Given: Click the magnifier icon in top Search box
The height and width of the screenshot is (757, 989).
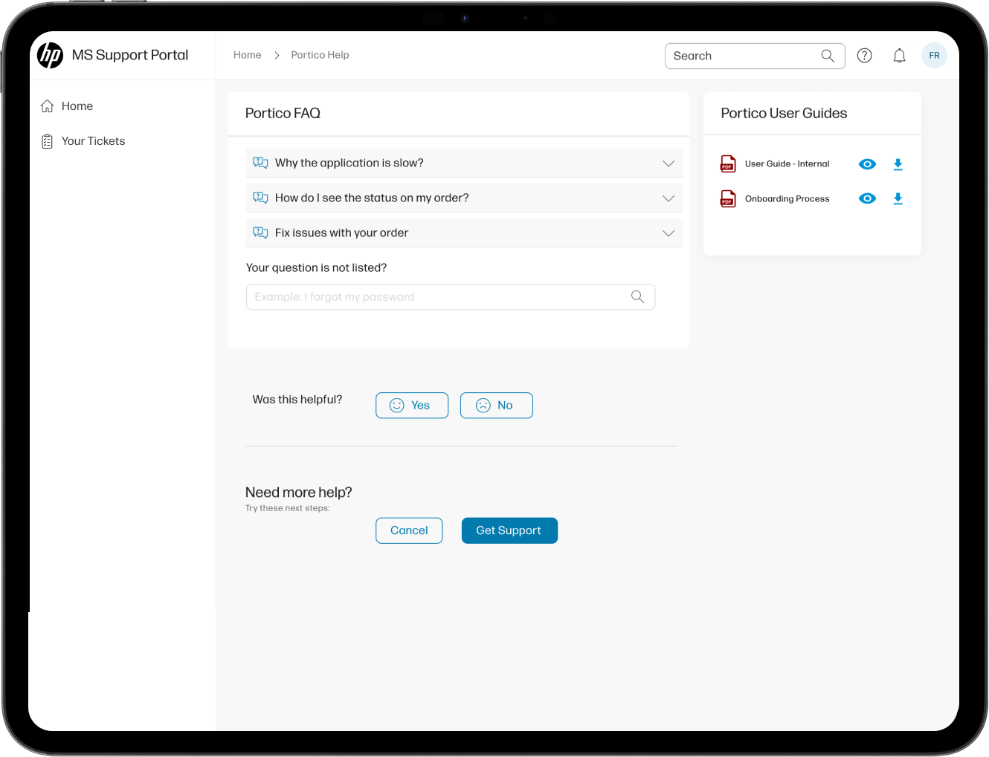Looking at the screenshot, I should click(828, 56).
